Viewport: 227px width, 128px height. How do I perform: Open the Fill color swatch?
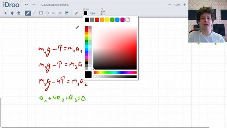point(103,13)
